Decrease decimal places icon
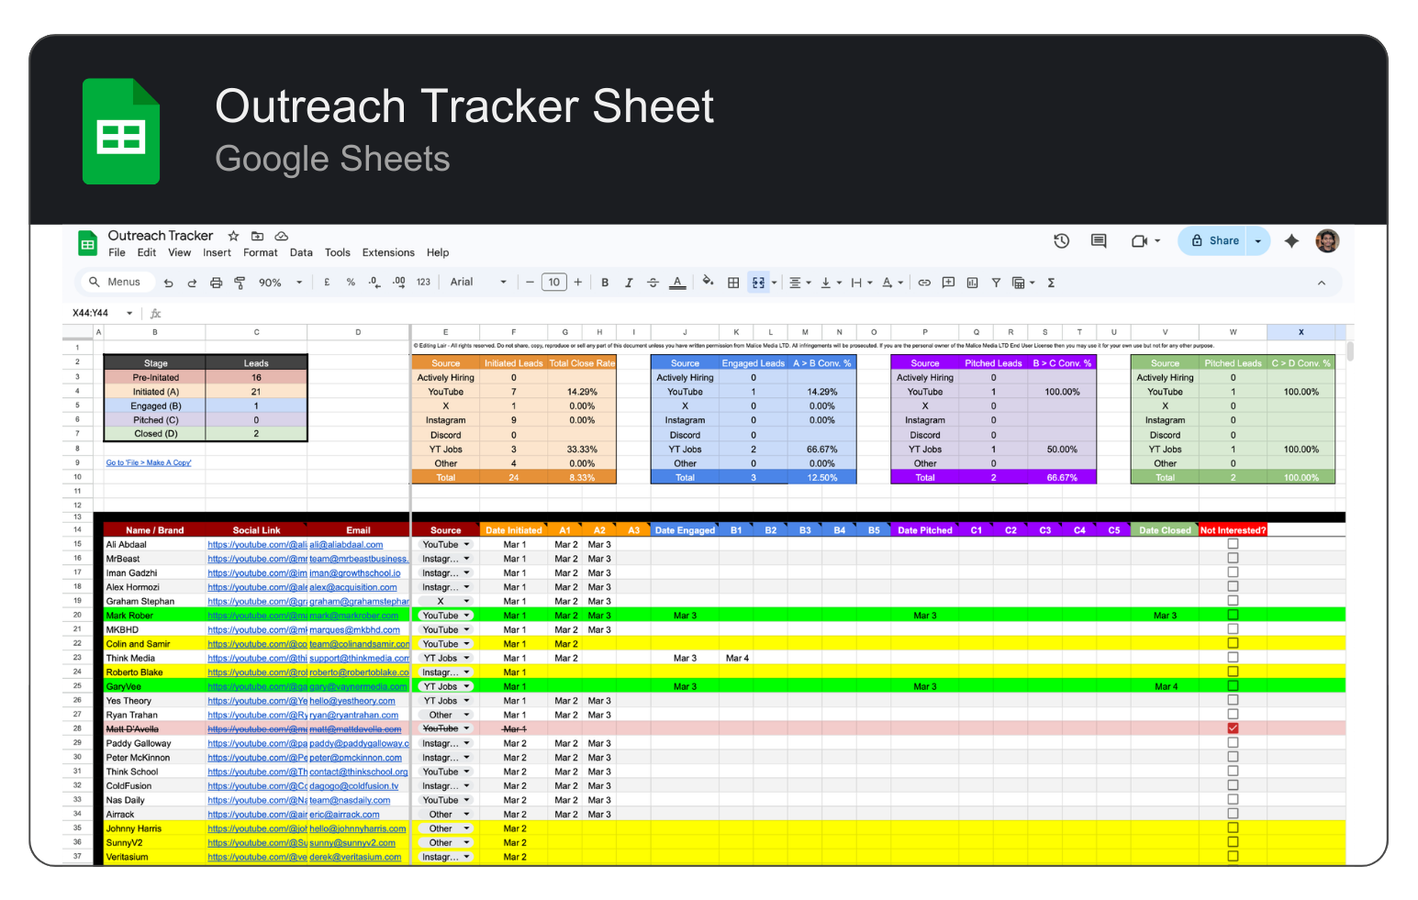 click(x=374, y=283)
